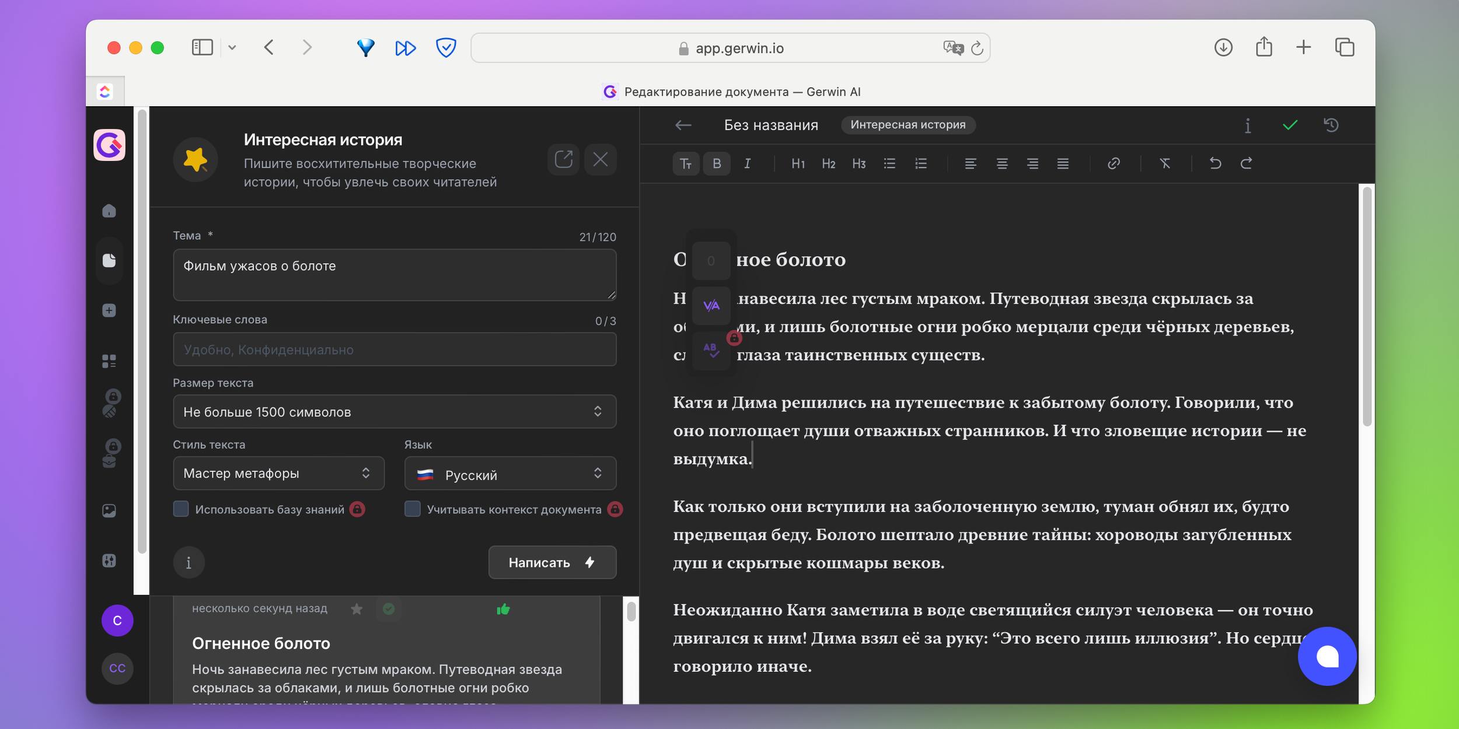
Task: Toggle bold formatting
Action: click(x=717, y=164)
